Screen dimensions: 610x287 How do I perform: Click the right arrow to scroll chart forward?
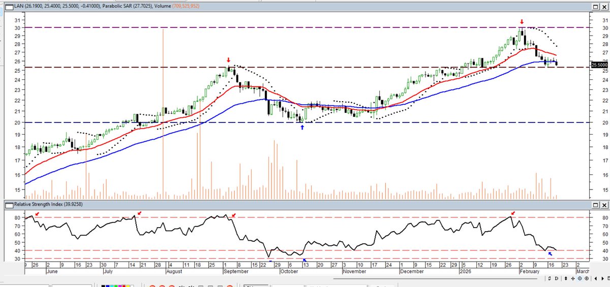click(602, 278)
